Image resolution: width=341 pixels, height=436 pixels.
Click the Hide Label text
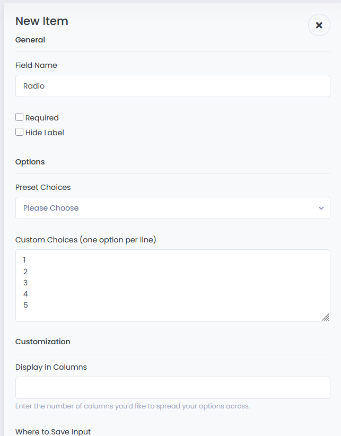(x=45, y=133)
